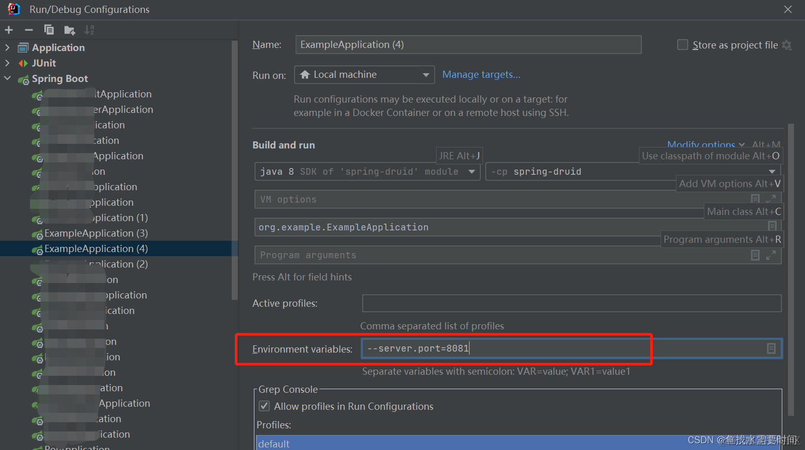Expand the Program arguments field
This screenshot has height=450, width=805.
(x=771, y=255)
